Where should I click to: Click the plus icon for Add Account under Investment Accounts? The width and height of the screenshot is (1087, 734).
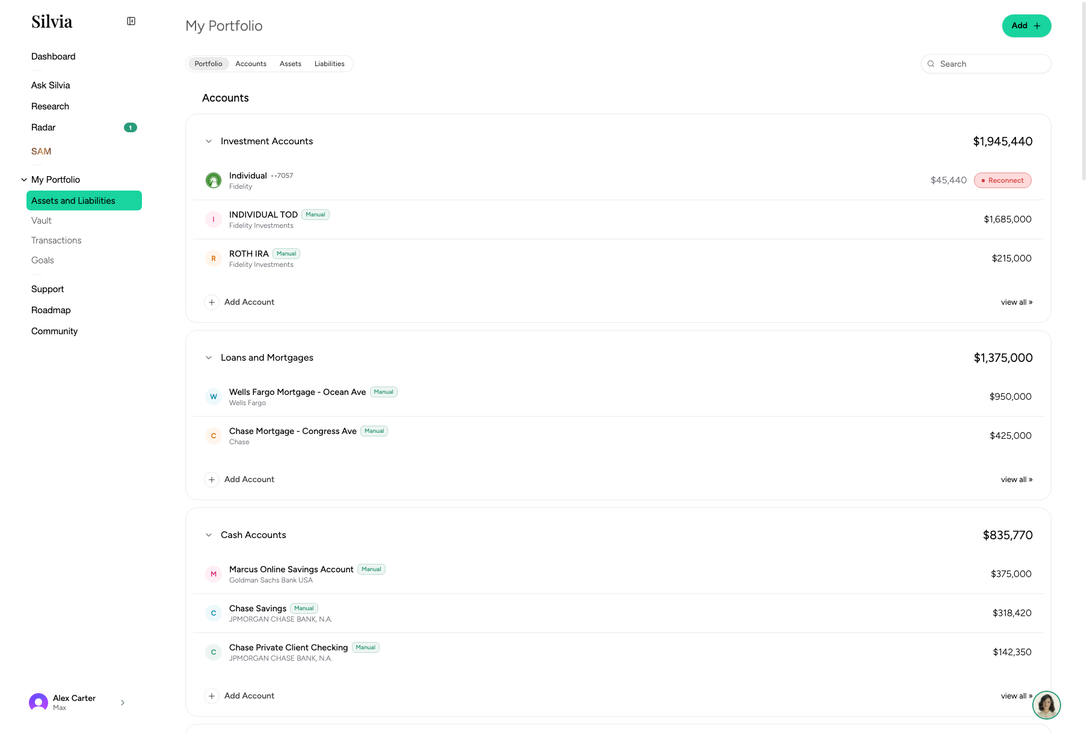(212, 302)
